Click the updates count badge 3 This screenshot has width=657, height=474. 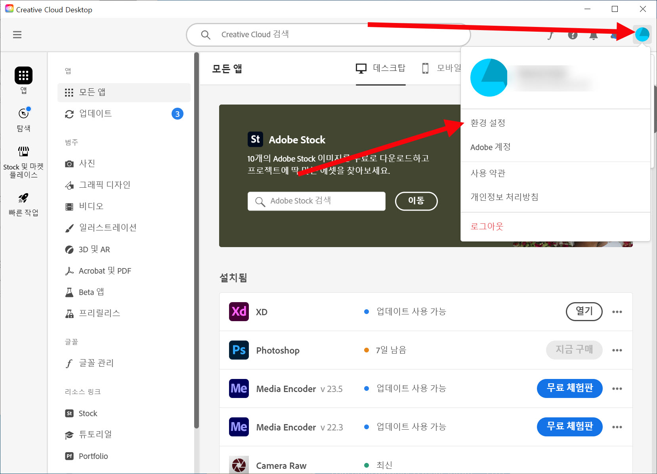pos(177,114)
